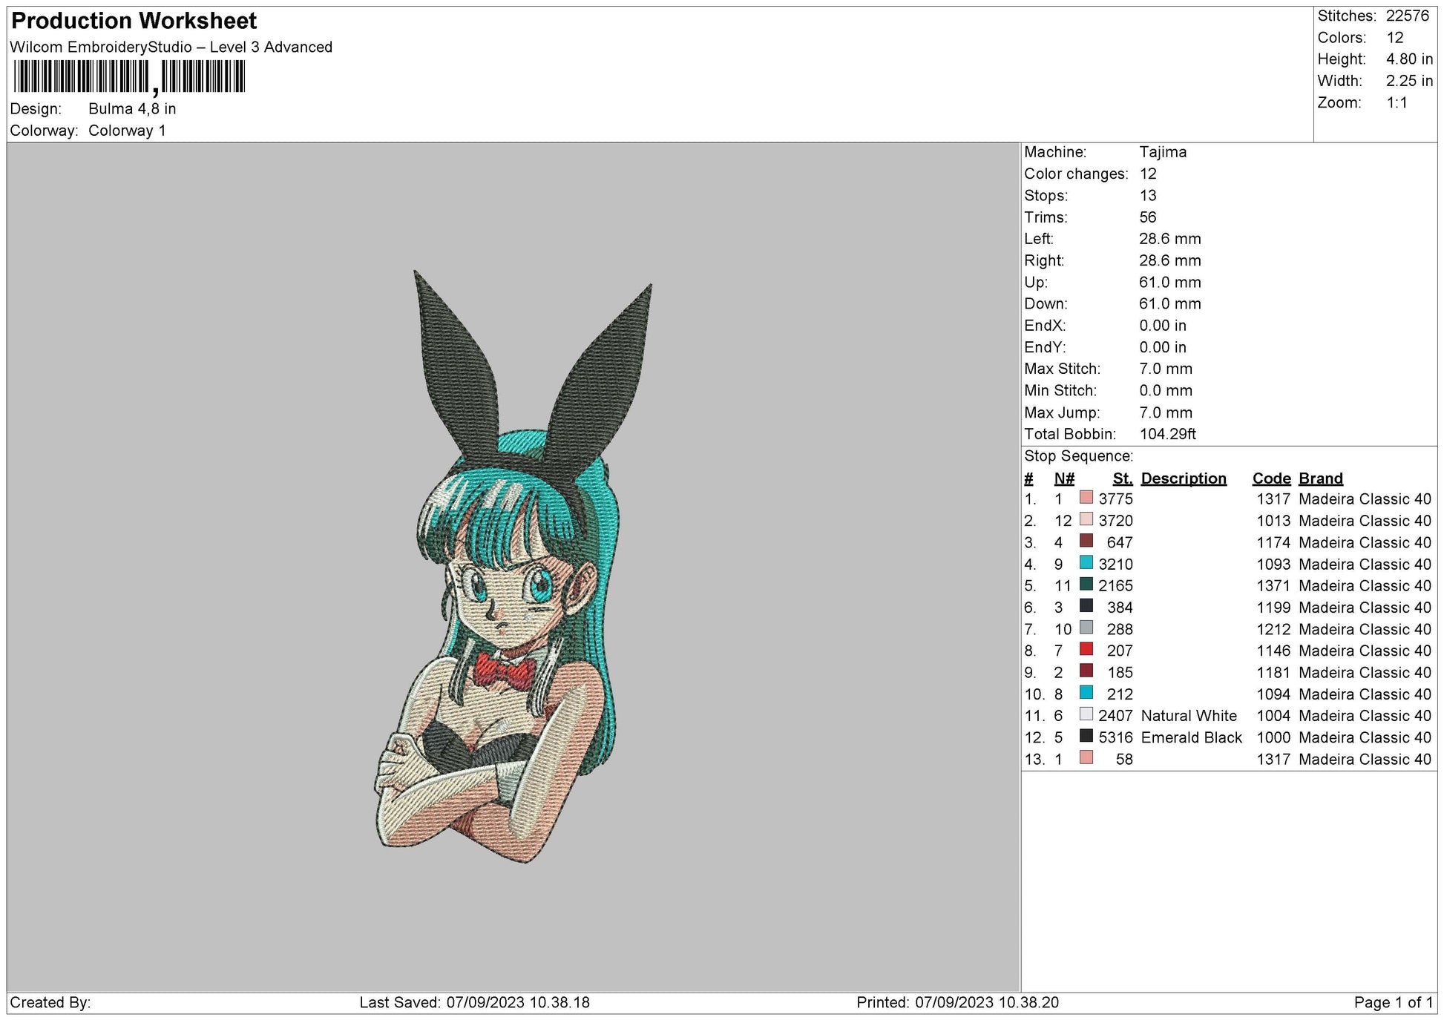Click the red swatch for code 1146

click(1086, 650)
